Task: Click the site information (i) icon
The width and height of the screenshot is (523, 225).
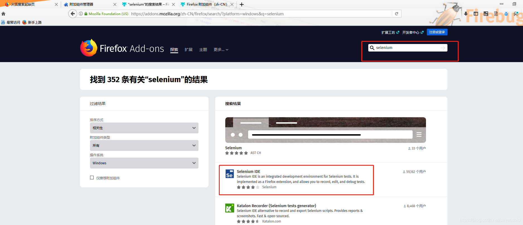Action: (x=81, y=14)
